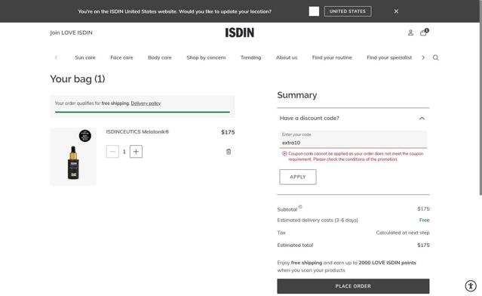The width and height of the screenshot is (482, 296).
Task: Open the Body care menu
Action: [160, 57]
